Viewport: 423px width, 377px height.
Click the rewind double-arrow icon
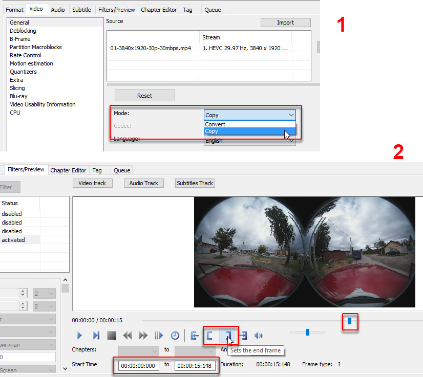pyautogui.click(x=128, y=336)
